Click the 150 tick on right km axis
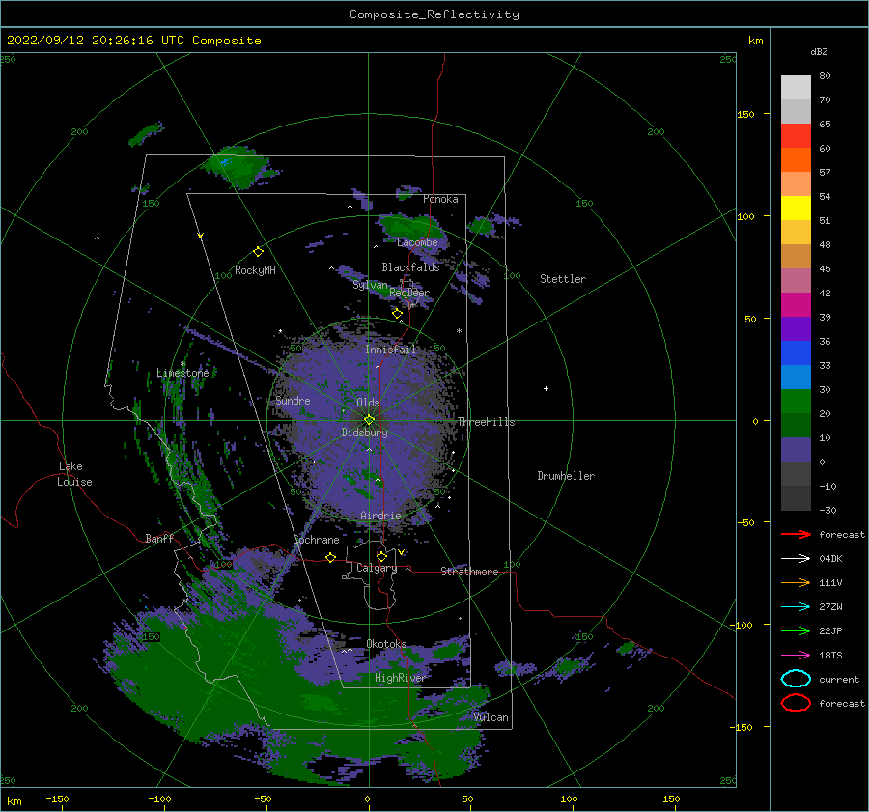 point(745,114)
